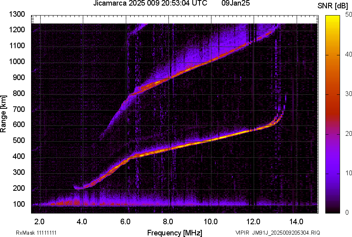Click the 600 range tick label

[x=19, y=124]
